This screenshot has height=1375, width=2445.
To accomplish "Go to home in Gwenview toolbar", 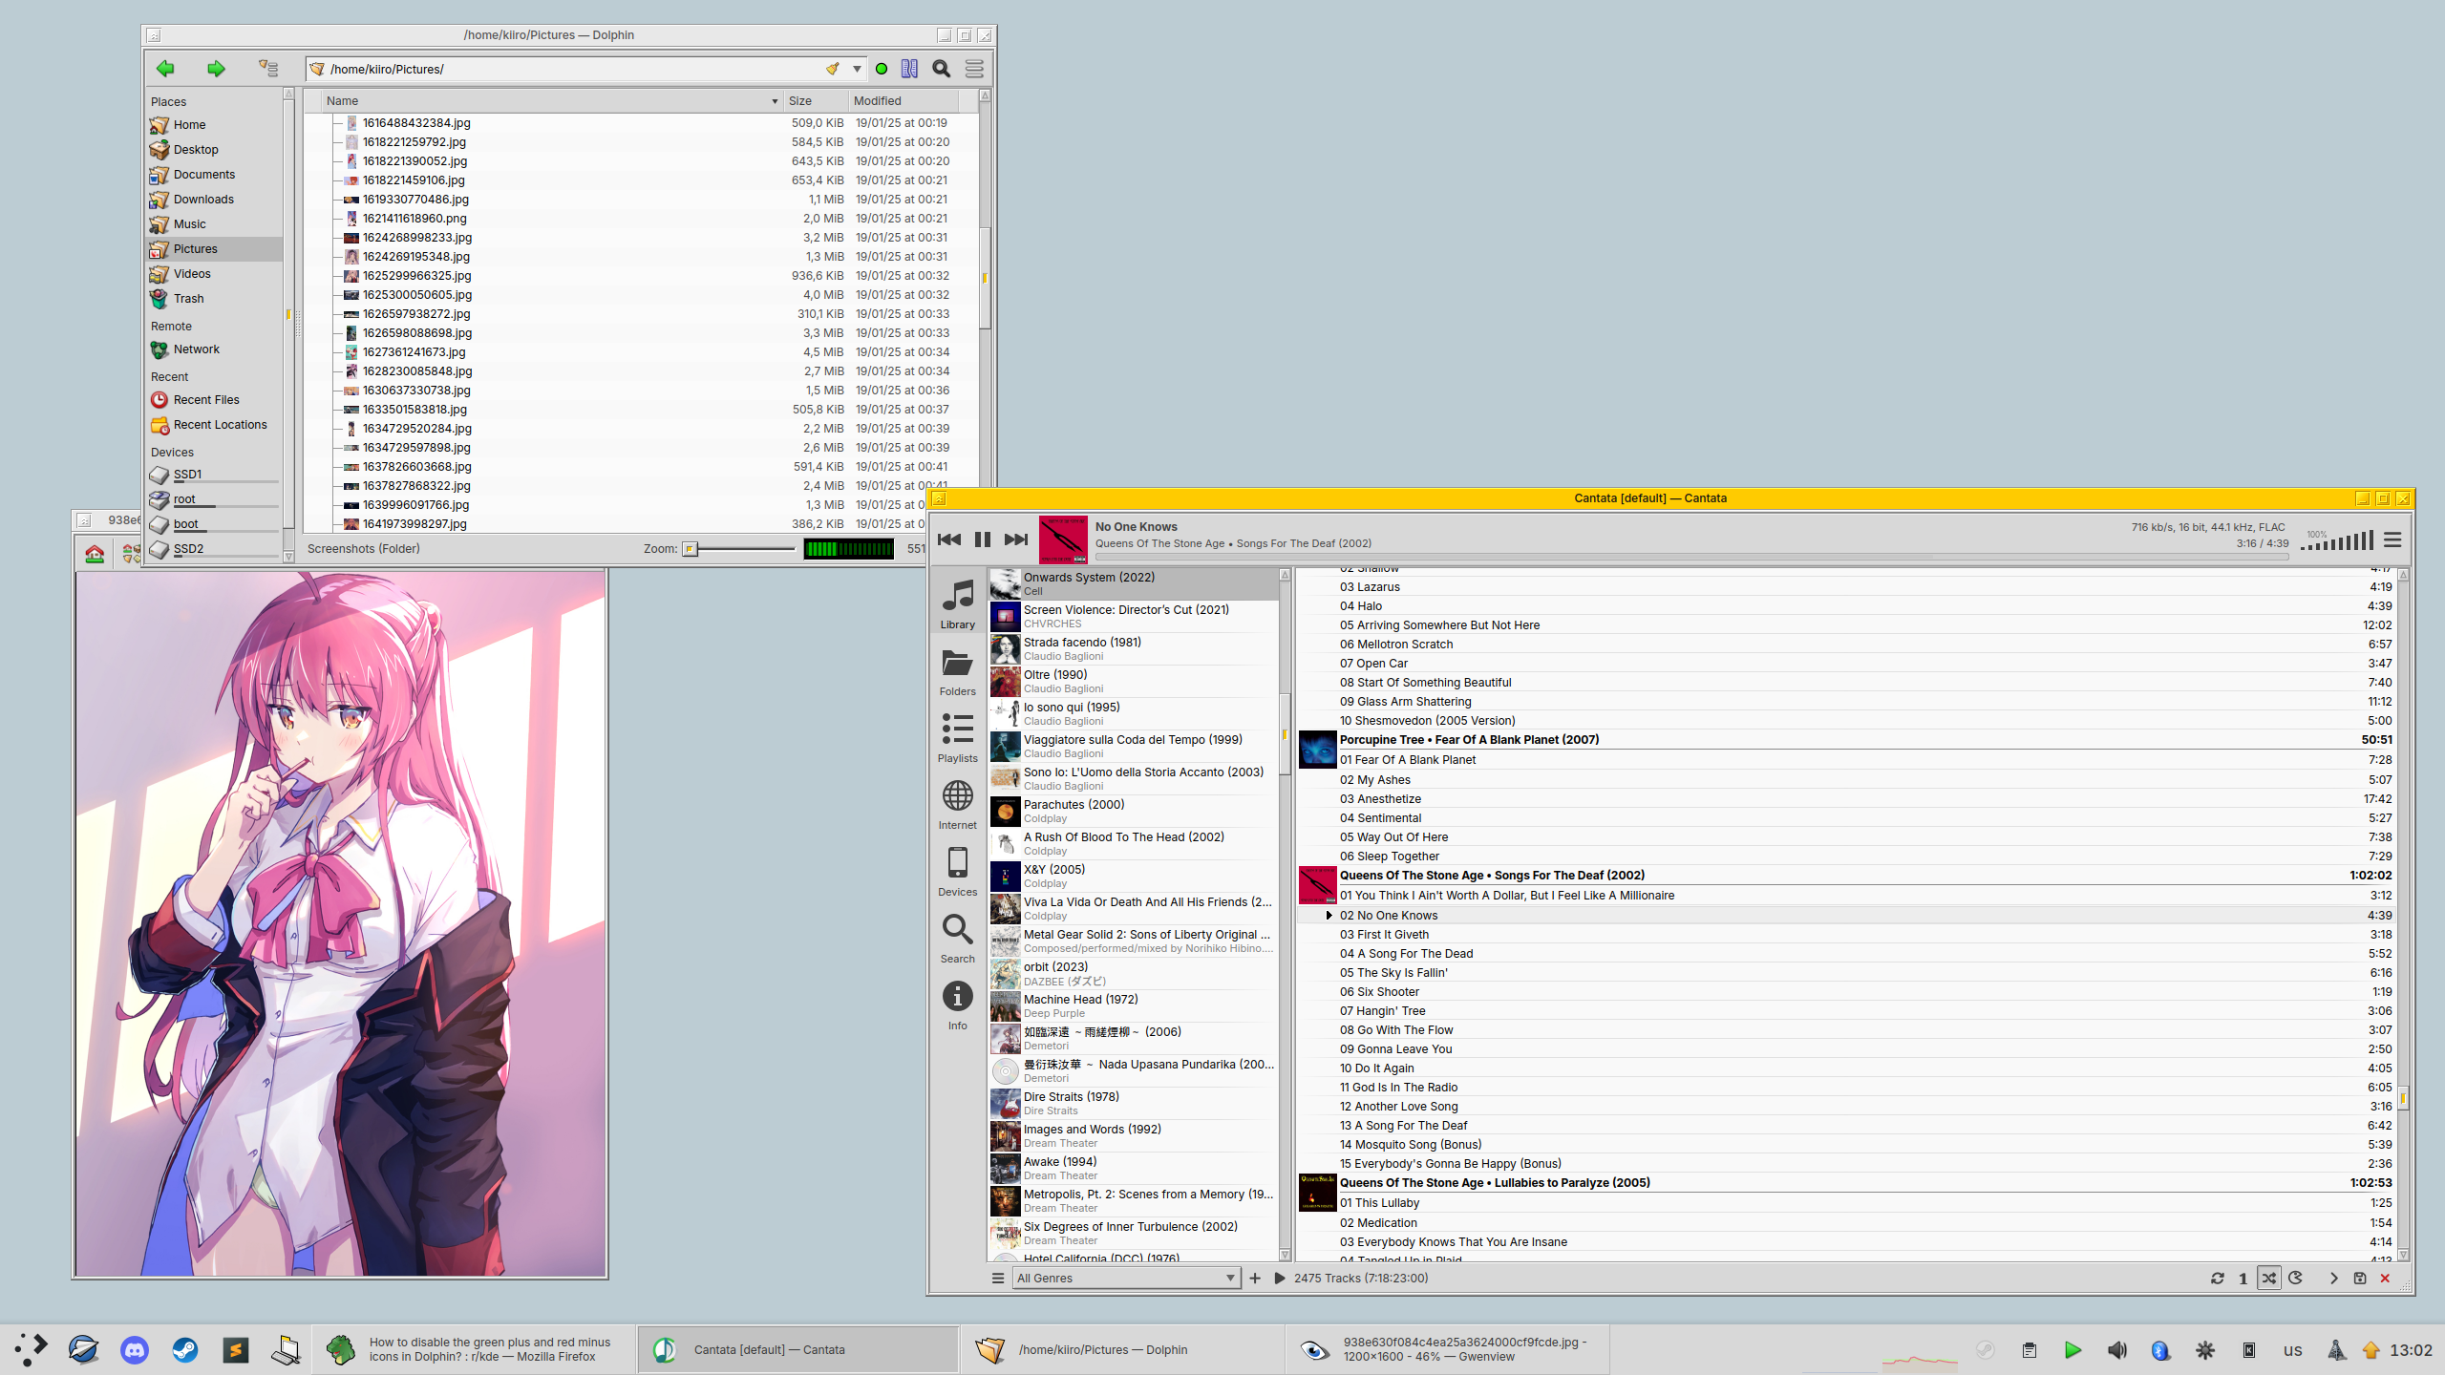I will click(95, 553).
